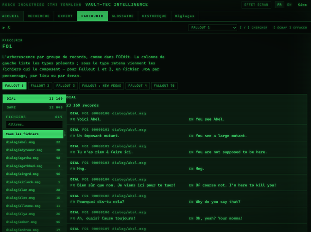Open dialog/amber.msg file
Screen dimensions: 311x232
pyautogui.click(x=33, y=222)
